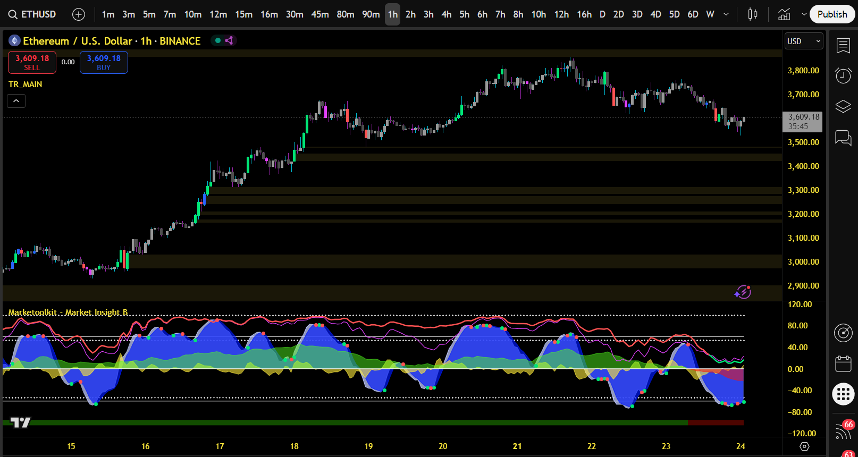The height and width of the screenshot is (457, 858).
Task: Click date 15 on the time axis
Action: coord(71,446)
